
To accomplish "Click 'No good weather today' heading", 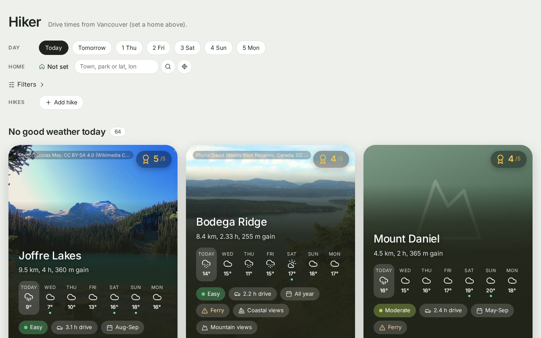I will coord(57,132).
